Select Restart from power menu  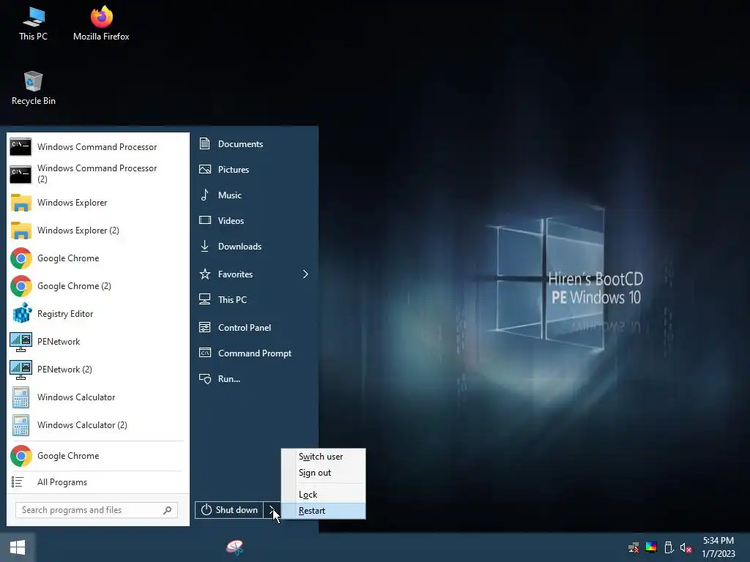pyautogui.click(x=323, y=510)
